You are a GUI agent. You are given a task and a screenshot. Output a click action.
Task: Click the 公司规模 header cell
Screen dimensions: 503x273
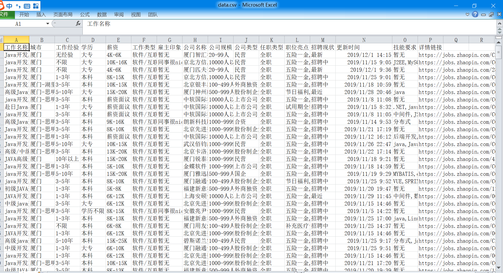[221, 47]
